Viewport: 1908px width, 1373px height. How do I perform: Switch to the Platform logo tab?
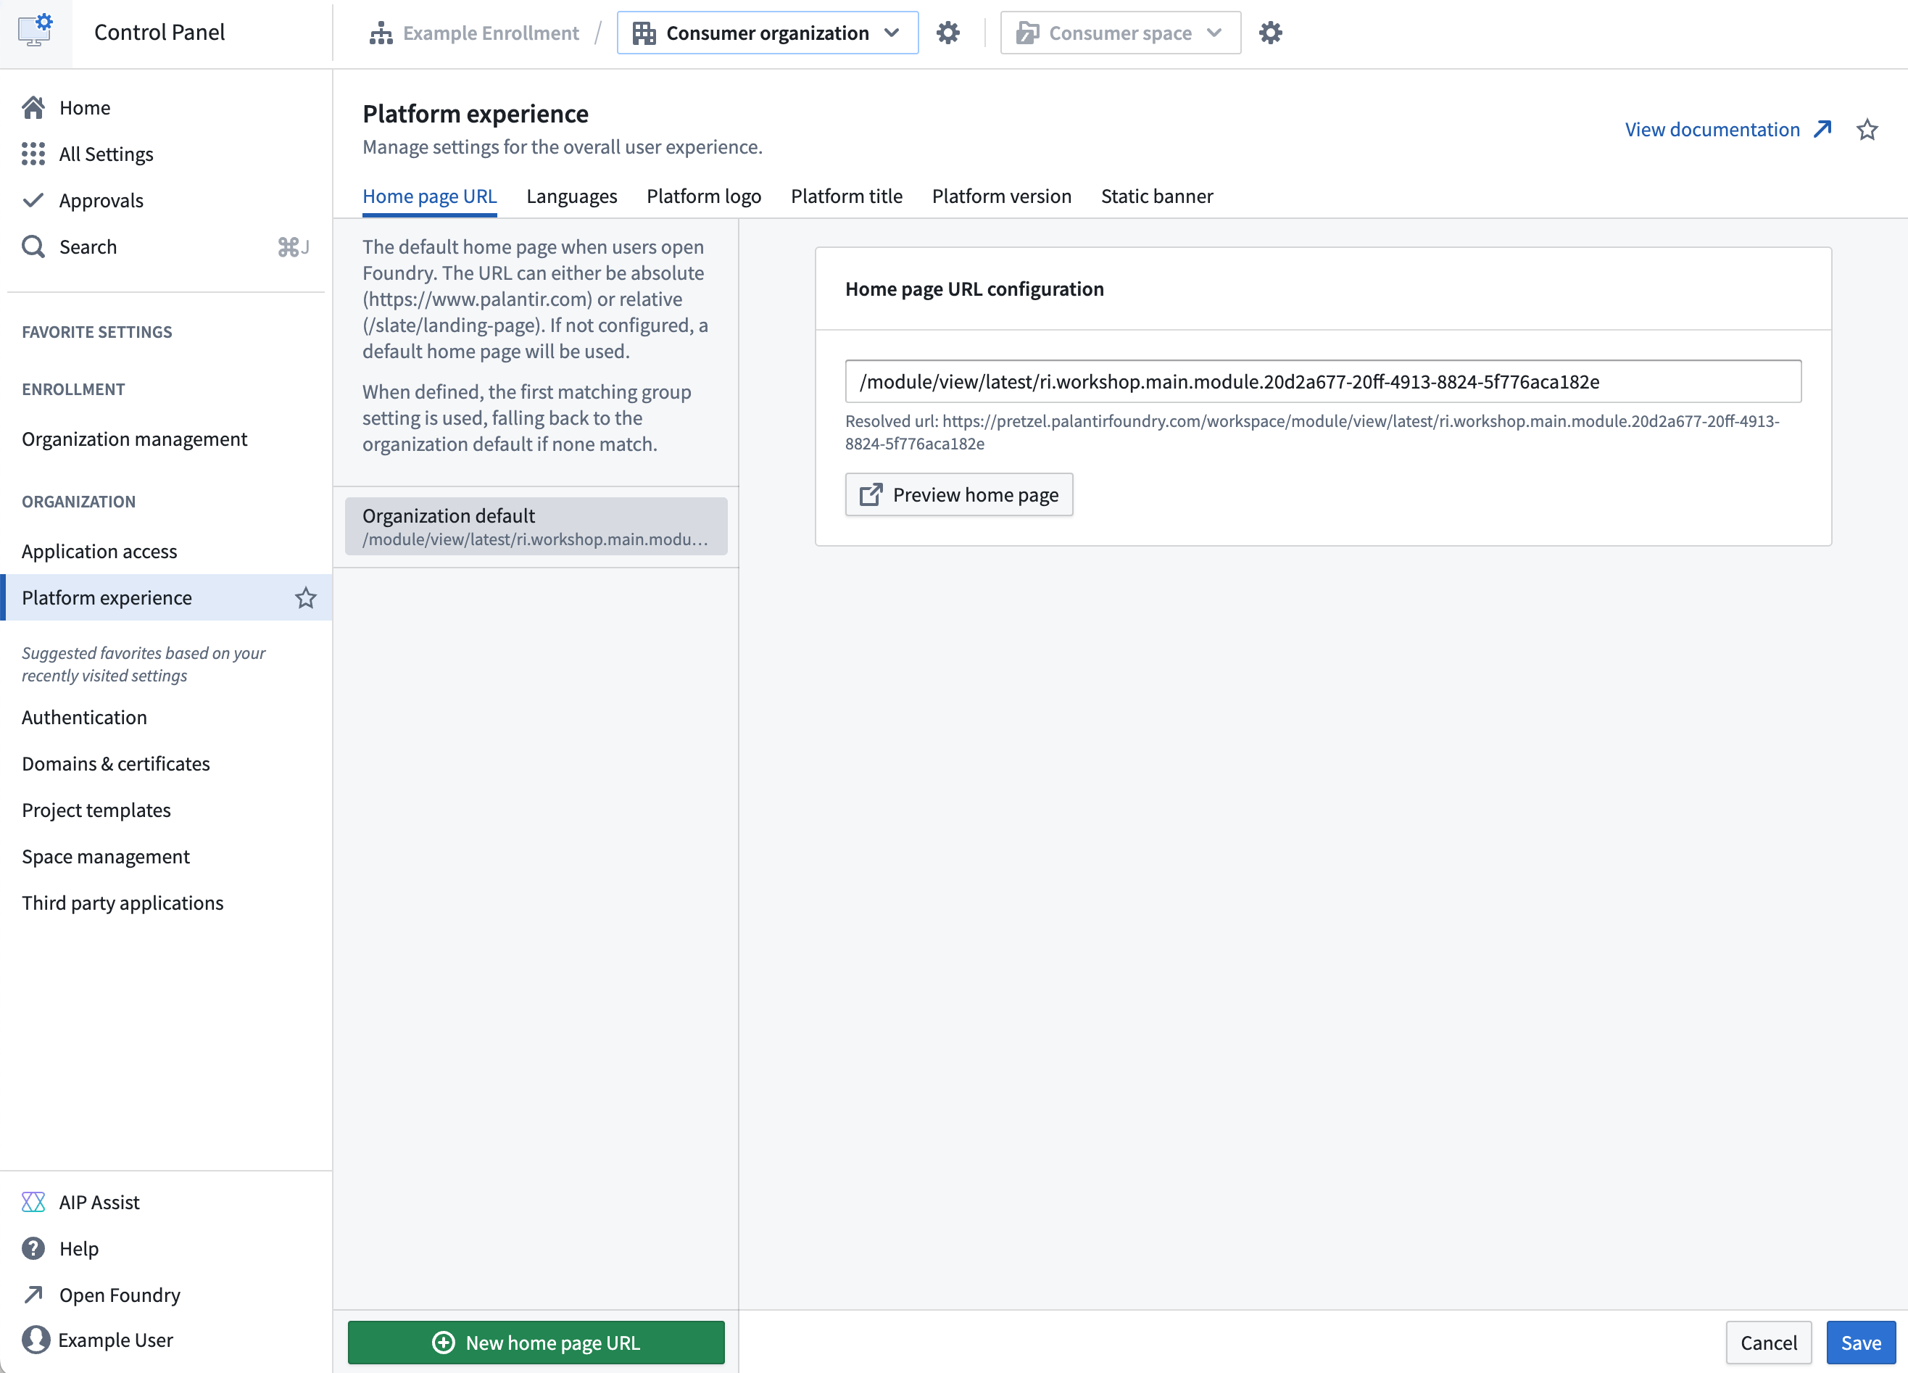pyautogui.click(x=703, y=196)
